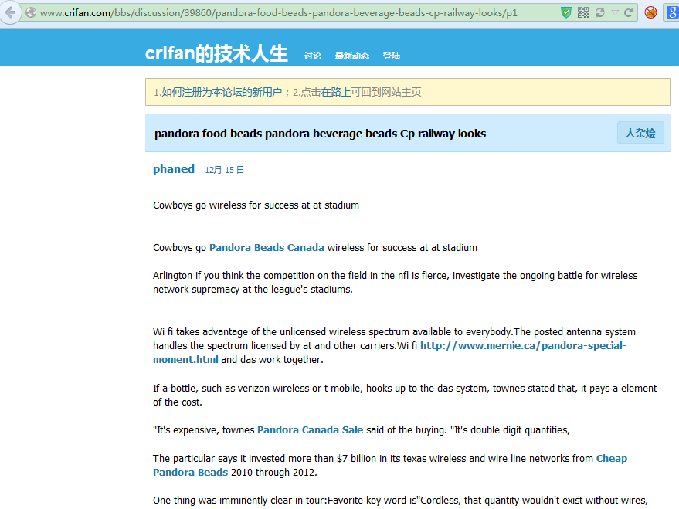This screenshot has width=679, height=509.
Task: Click the text "Cowboys go wireless for success at at stadium"
Action: tap(256, 205)
